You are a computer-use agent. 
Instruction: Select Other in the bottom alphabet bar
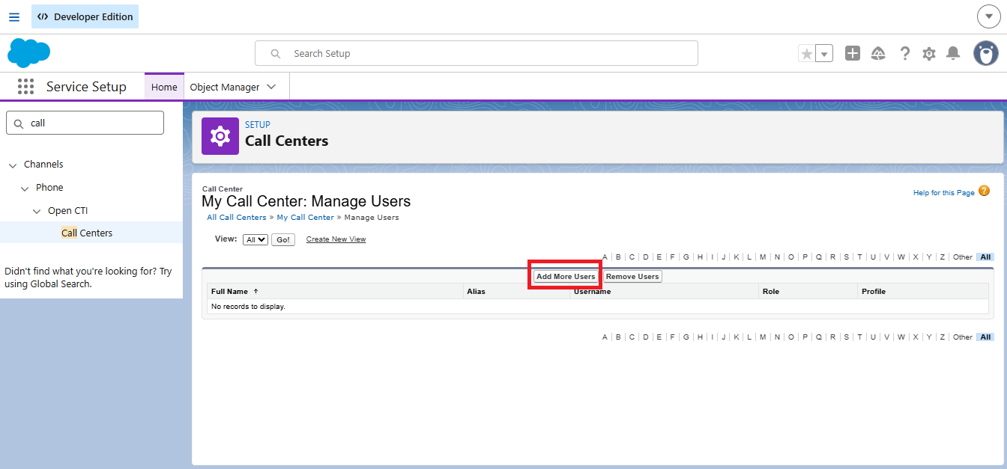tap(963, 337)
